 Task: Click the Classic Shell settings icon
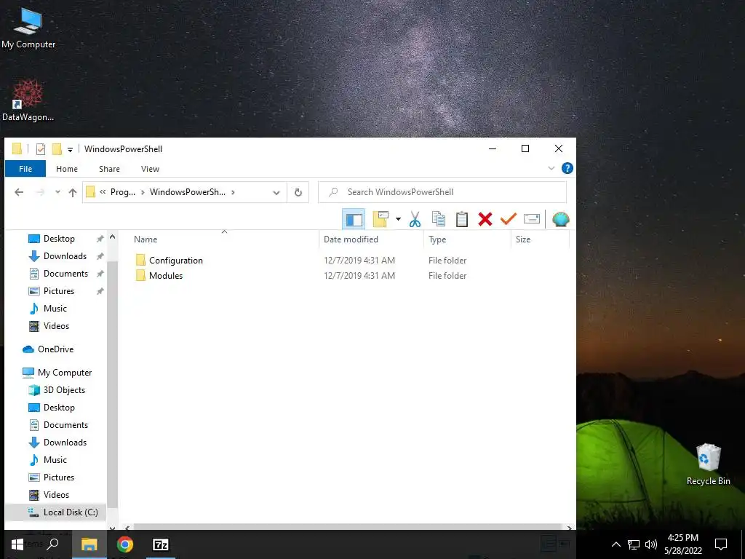(561, 219)
